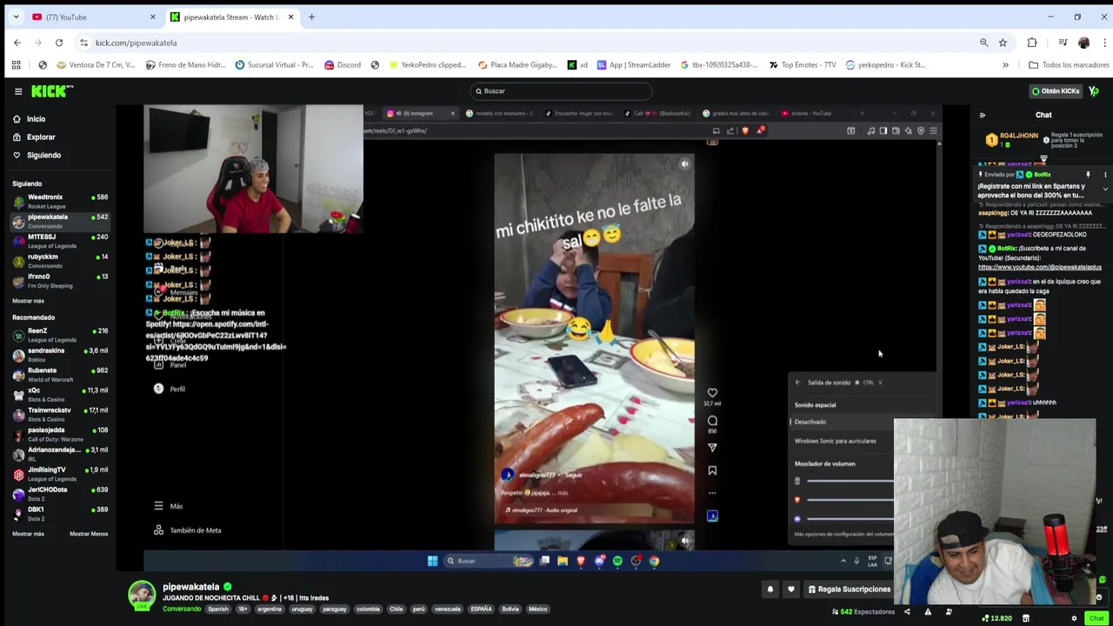1113x626 pixels.
Task: Click the KICK logo
Action: [x=52, y=91]
